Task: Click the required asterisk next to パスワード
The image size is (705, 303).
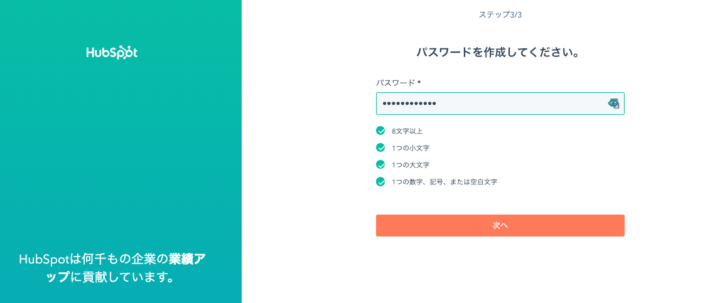Action: click(419, 83)
